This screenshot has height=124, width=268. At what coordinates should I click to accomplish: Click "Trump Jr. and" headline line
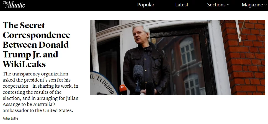pos(30,55)
